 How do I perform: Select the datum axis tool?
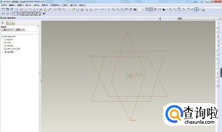(26, 9)
